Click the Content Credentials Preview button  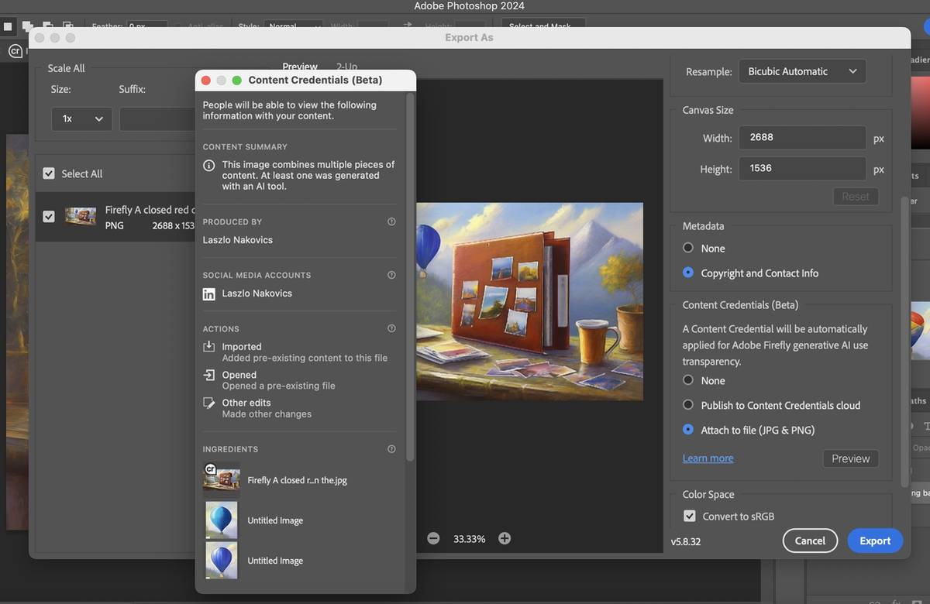pyautogui.click(x=851, y=458)
